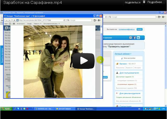
Task: Reload the Sarafanka page in back window
Action: tap(106, 17)
